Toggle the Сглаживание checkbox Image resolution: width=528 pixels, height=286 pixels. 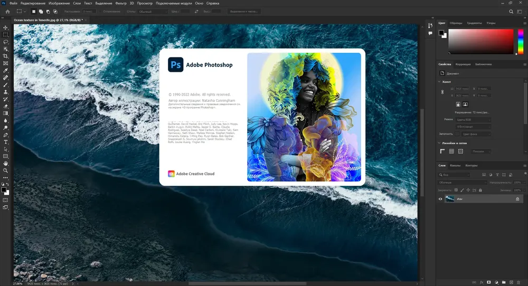pos(101,12)
